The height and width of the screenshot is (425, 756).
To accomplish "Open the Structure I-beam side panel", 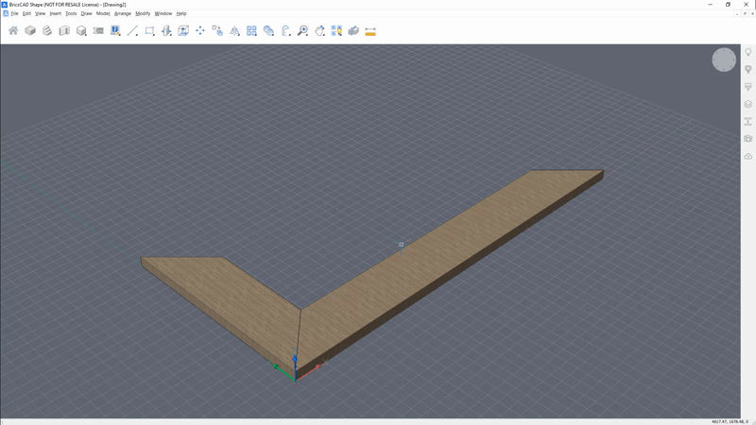I will 748,122.
